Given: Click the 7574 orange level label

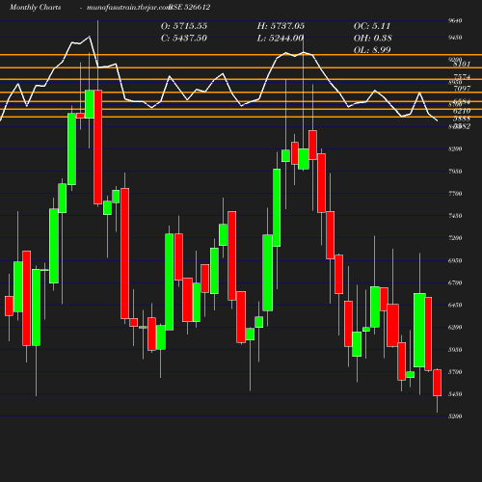Looking at the screenshot, I should point(462,77).
